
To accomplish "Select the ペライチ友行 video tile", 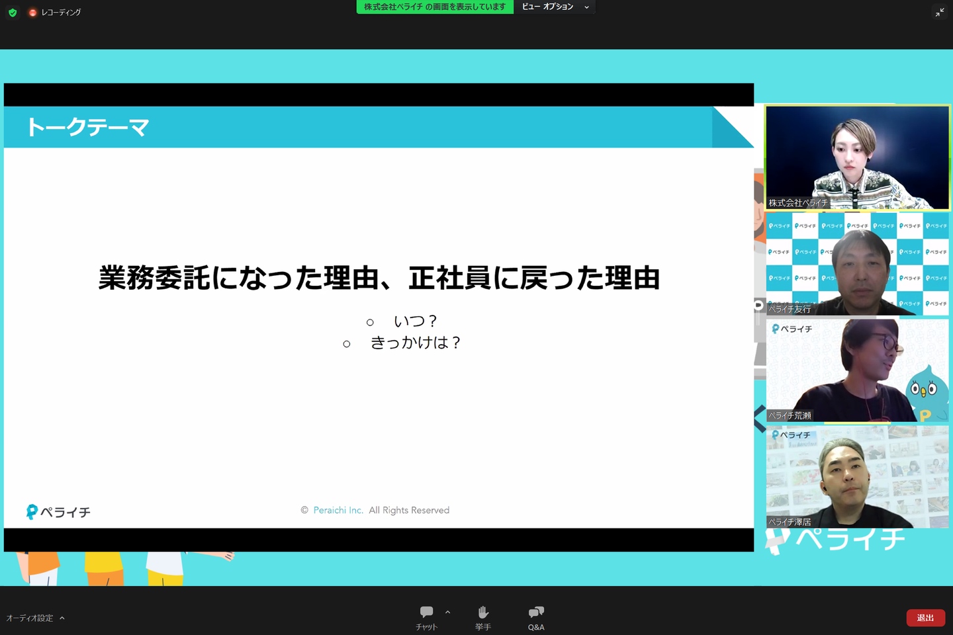I will (857, 263).
